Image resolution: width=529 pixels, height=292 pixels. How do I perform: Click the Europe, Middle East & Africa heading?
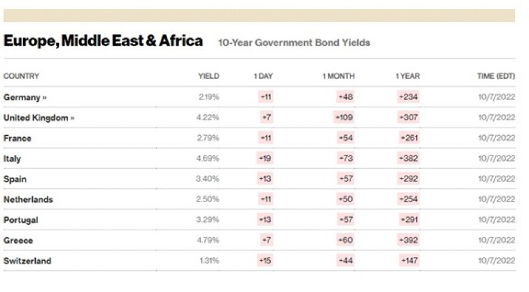coord(103,41)
